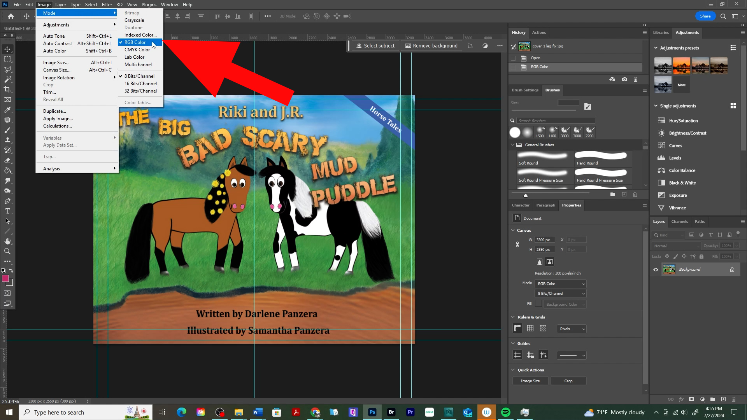Add layer mask icon in Layers panel
The image size is (747, 420).
tap(691, 399)
